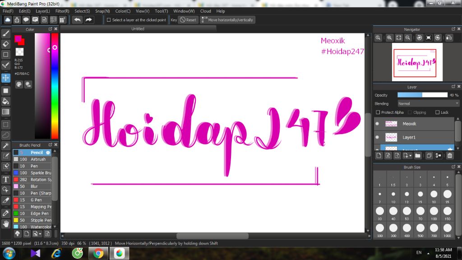Select the Eyedropper tool
This screenshot has width=462, height=260.
point(5,213)
